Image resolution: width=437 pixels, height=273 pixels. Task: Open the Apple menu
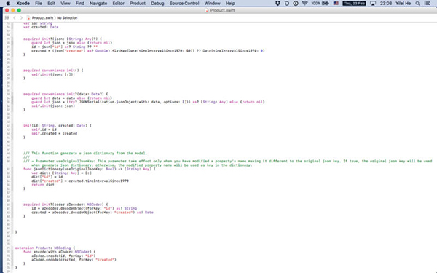pyautogui.click(x=8, y=4)
